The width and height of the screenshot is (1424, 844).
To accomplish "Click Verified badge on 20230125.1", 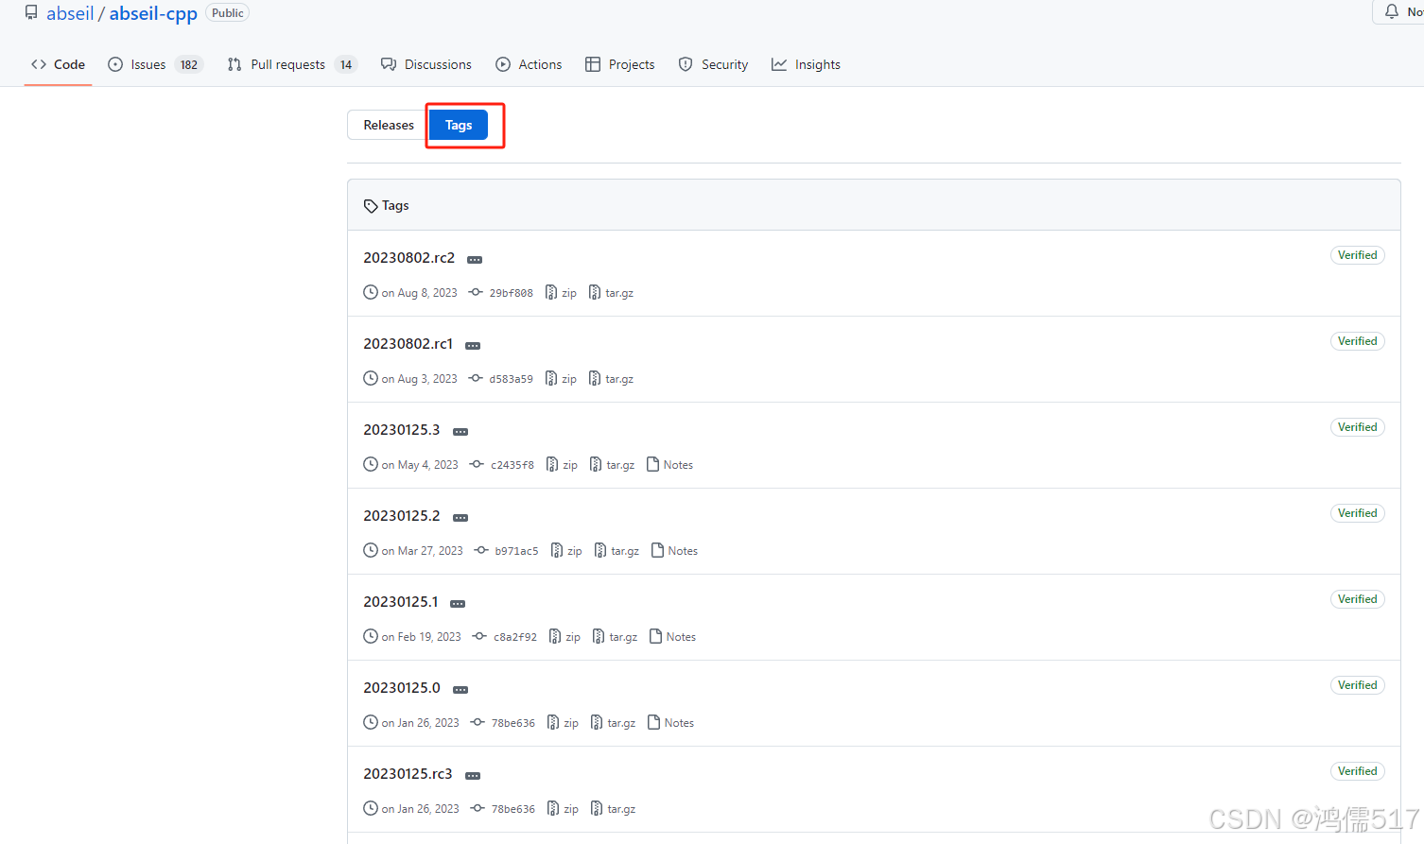I will click(1357, 599).
